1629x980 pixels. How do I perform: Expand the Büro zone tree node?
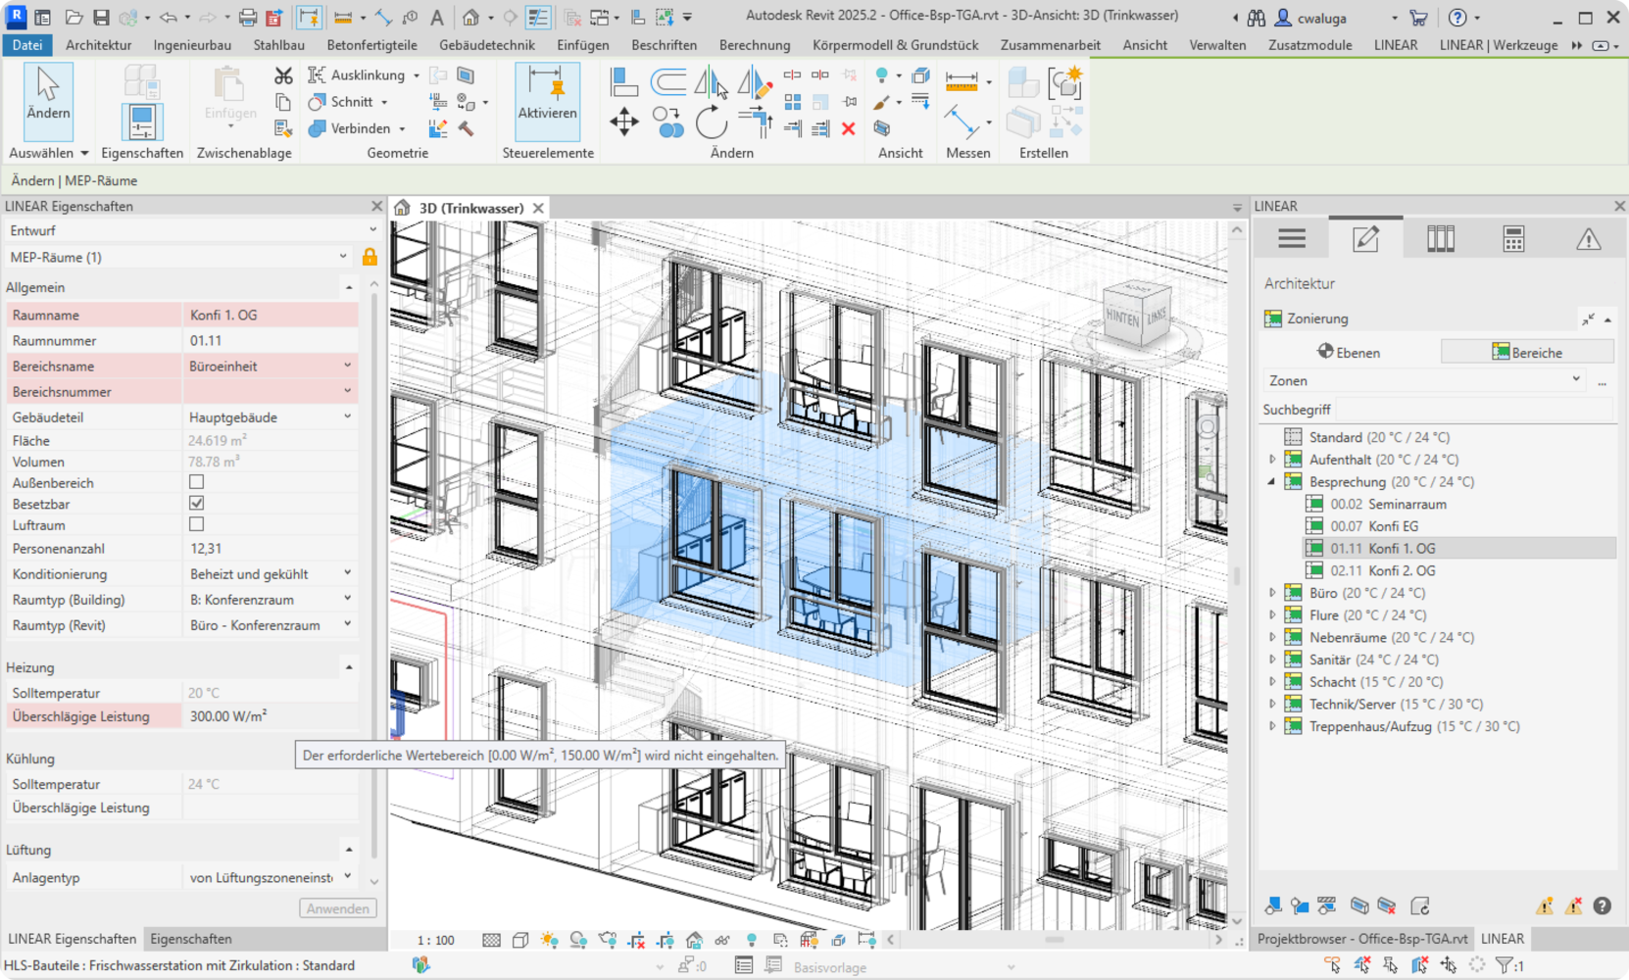pyautogui.click(x=1272, y=593)
